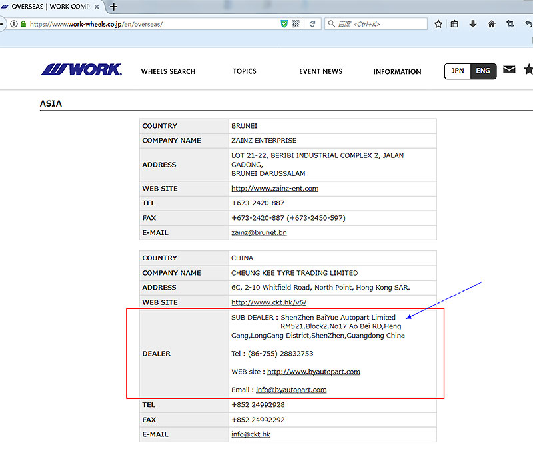This screenshot has width=533, height=449.
Task: Reload the page with refresh icon
Action: (x=312, y=24)
